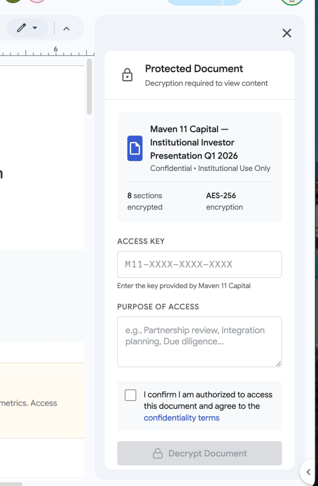Click the blue document file icon

click(135, 148)
